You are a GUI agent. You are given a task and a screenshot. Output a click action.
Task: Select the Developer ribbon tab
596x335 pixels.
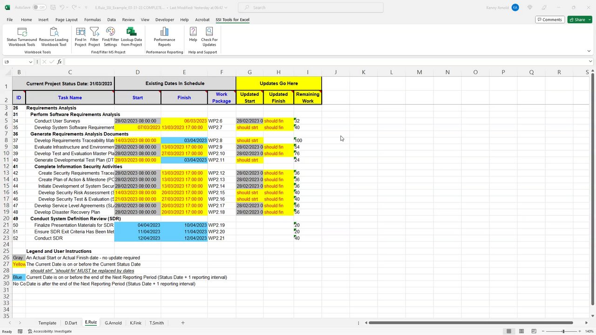[x=165, y=20]
